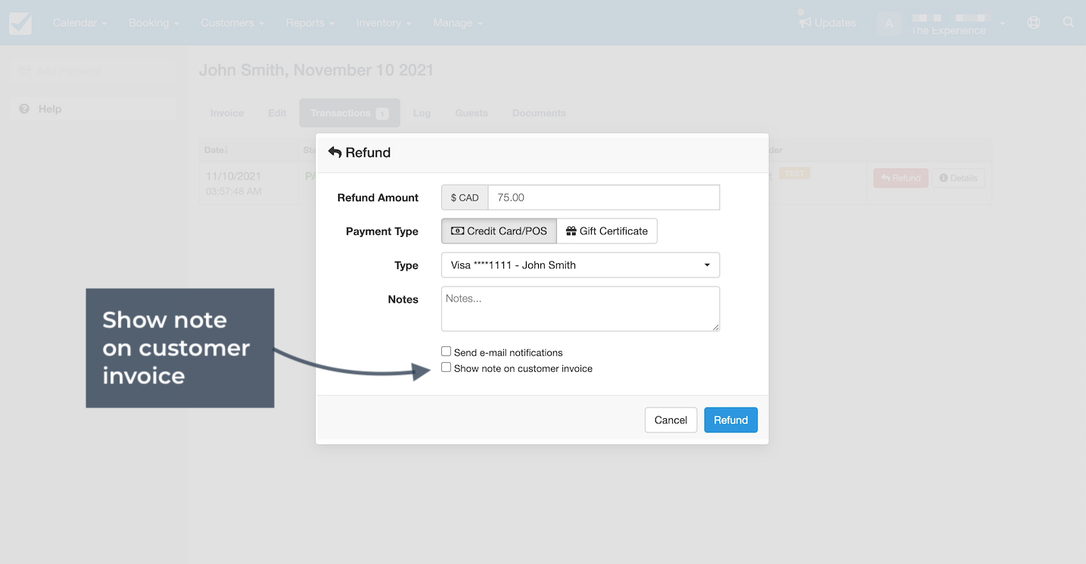The image size is (1086, 564).
Task: Click the red Refund button in transaction row
Action: coord(901,178)
